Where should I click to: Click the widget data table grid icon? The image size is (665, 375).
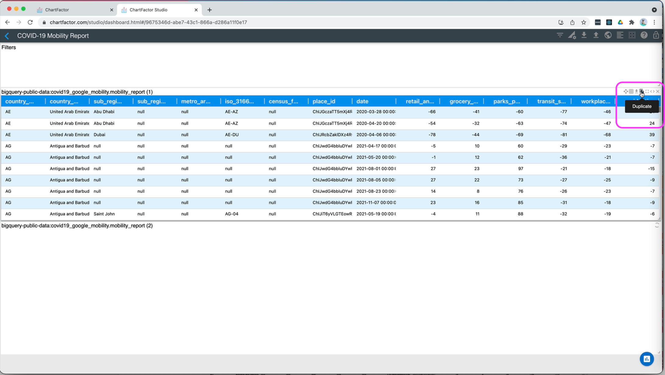point(631,91)
